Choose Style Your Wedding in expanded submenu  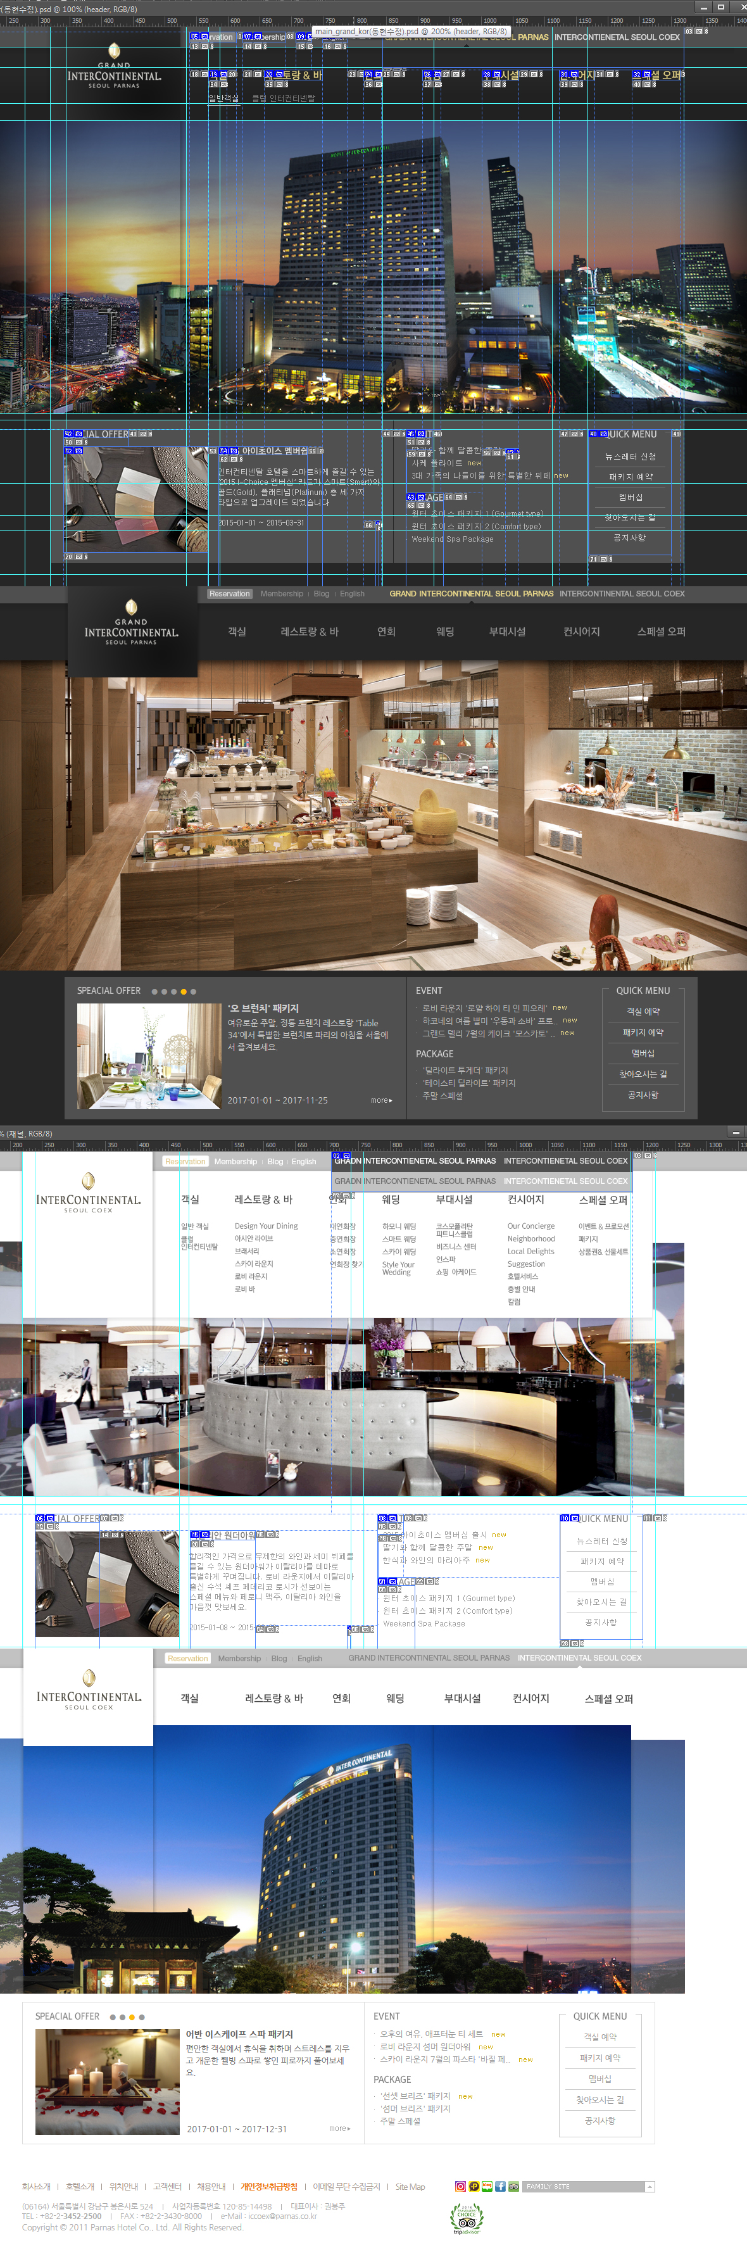[398, 1269]
